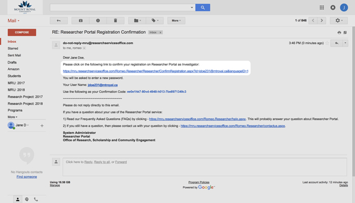355x203 pixels.
Task: Open the Amazon label
Action: 14,69
